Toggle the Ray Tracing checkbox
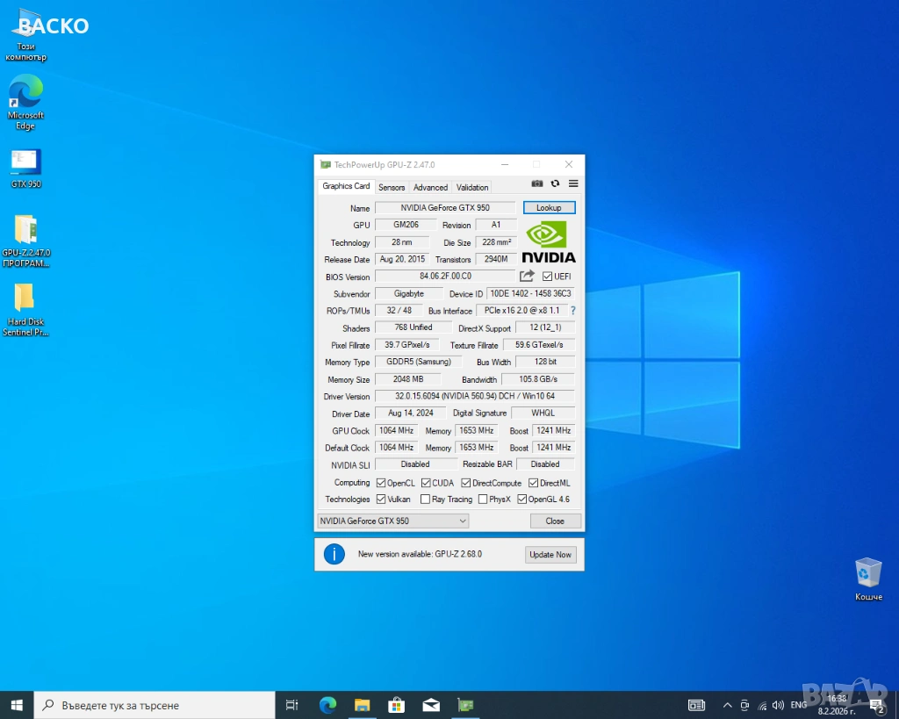This screenshot has height=719, width=899. click(x=426, y=500)
